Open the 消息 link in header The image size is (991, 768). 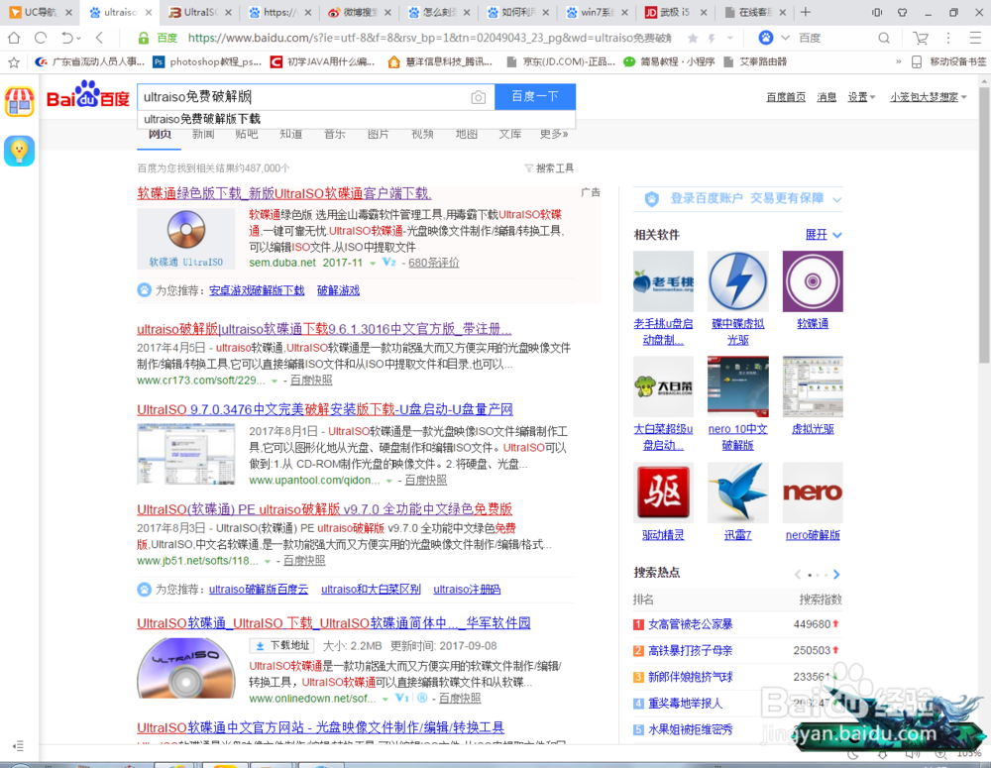click(826, 97)
